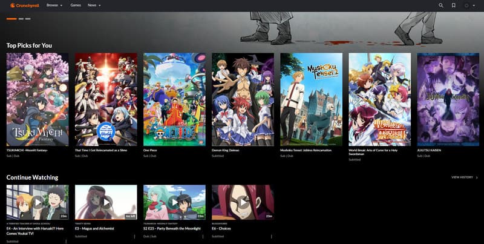Open the JUJUTSU KAISEN poster
The image size is (484, 244).
tap(448, 99)
